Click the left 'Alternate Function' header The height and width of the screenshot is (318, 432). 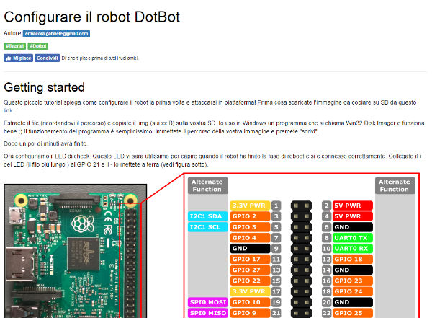(208, 185)
